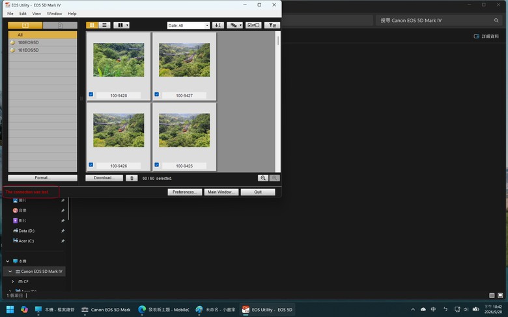Open the taskbar clock and date

pyautogui.click(x=493, y=309)
